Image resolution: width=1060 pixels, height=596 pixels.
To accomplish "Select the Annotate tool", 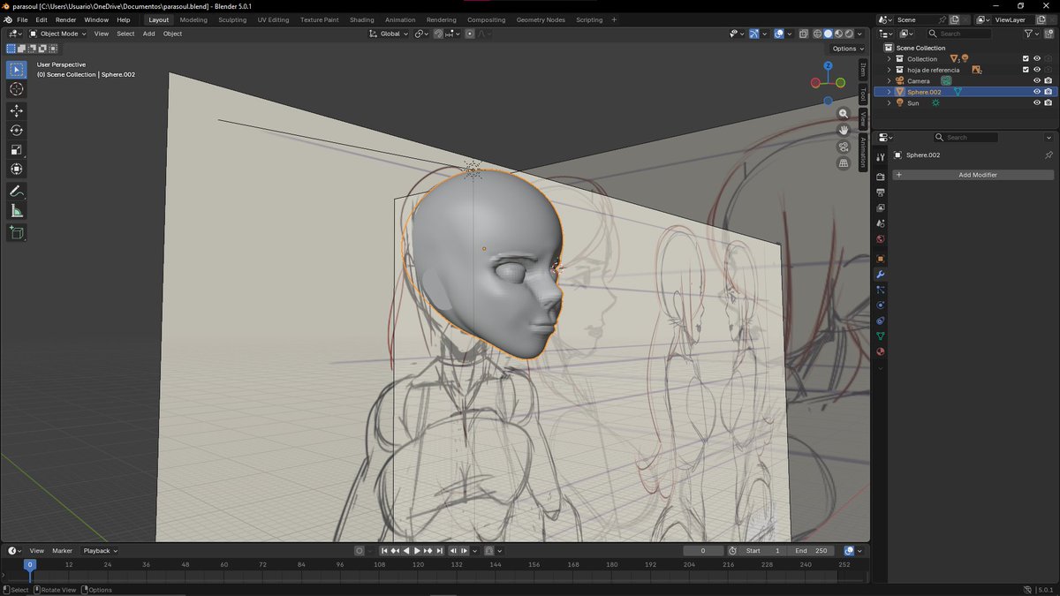I will tap(17, 191).
